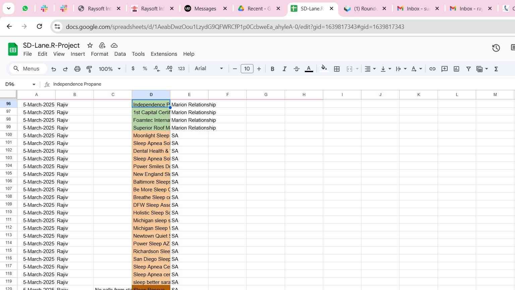Star the SD-Lane.R-Project document
Screen dimensions: 515x290
click(90, 45)
